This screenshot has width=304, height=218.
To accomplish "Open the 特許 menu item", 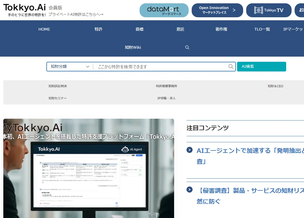I will point(98,29).
